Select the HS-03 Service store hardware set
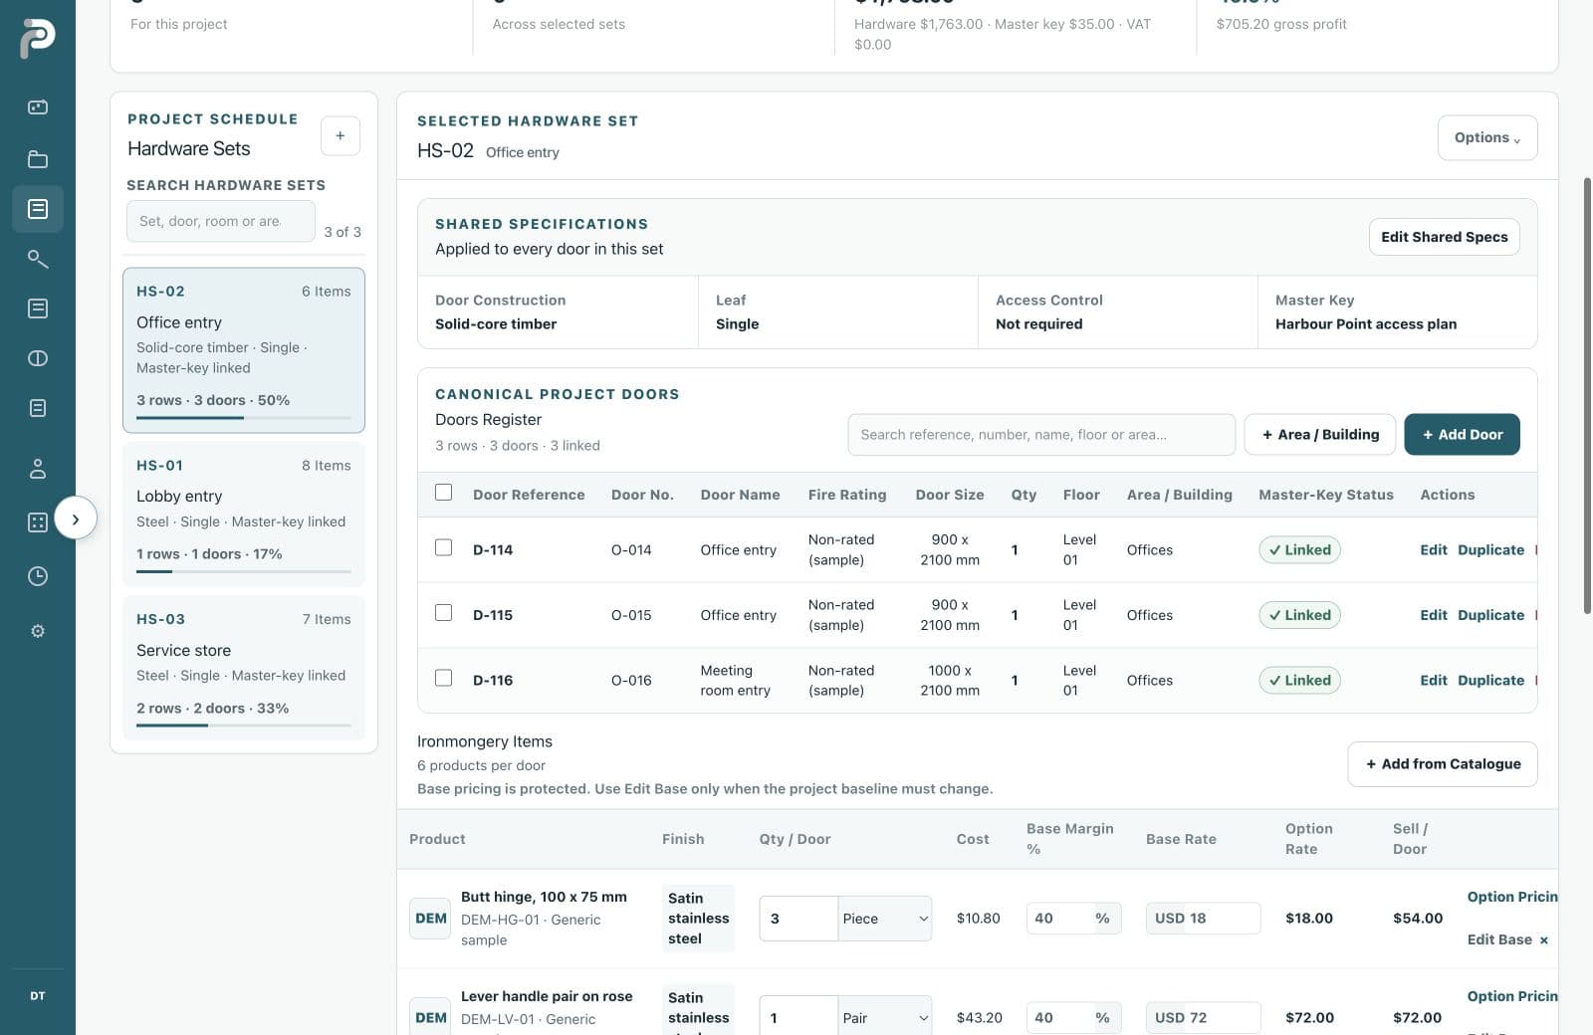The height and width of the screenshot is (1035, 1593). pos(244,667)
